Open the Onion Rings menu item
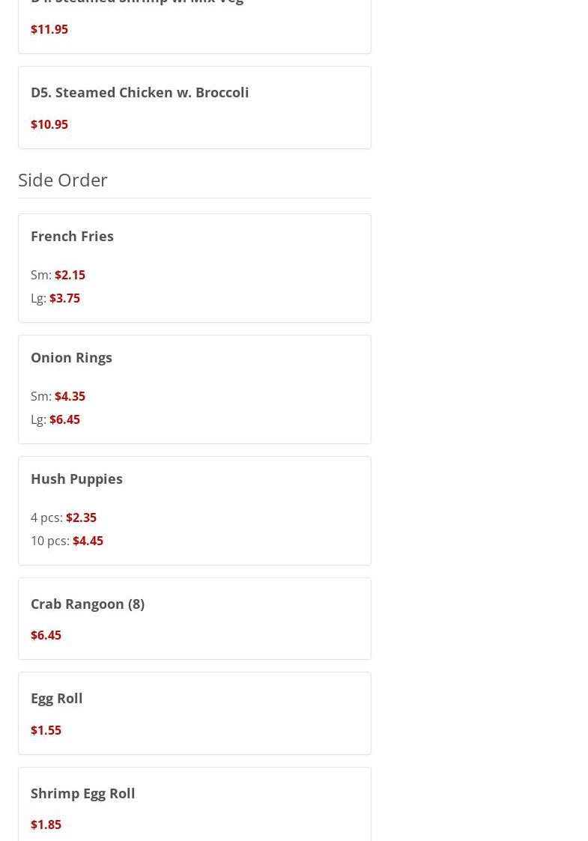588x841 pixels. [x=71, y=357]
